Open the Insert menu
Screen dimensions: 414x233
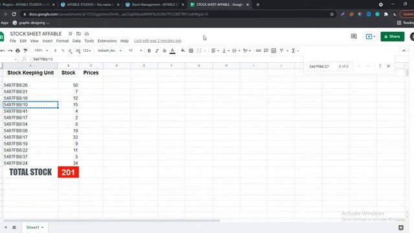coord(47,41)
